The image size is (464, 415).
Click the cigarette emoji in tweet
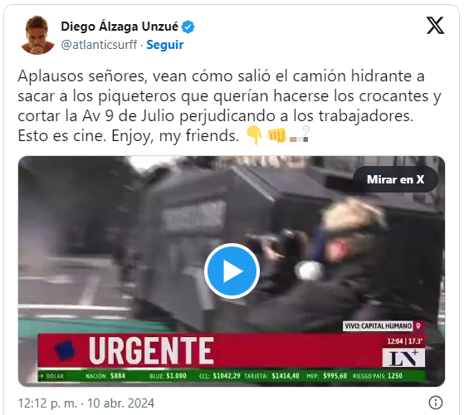click(299, 135)
